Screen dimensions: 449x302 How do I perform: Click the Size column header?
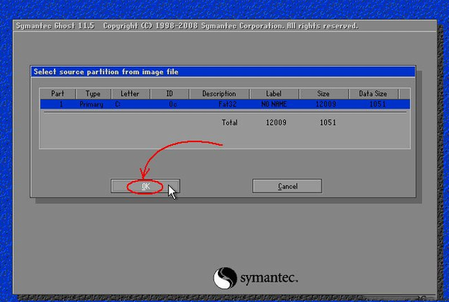click(323, 93)
